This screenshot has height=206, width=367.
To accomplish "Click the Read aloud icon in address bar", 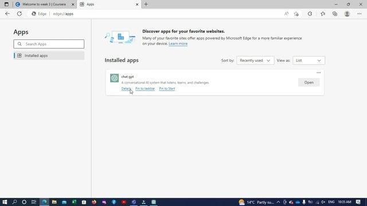I will pyautogui.click(x=286, y=14).
